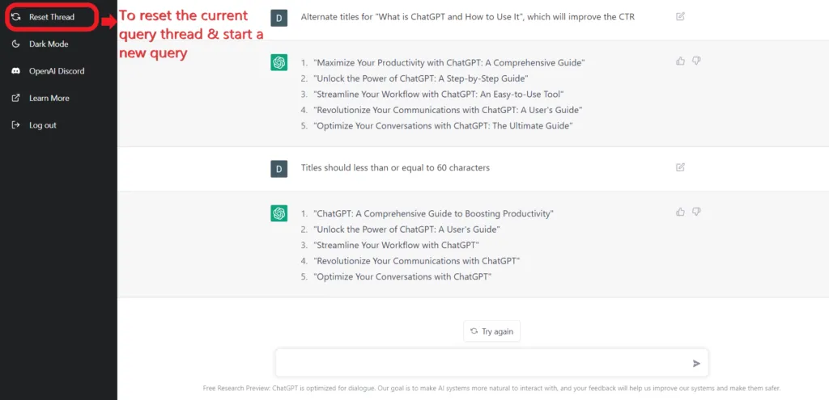
Task: Click the Try again button
Action: (491, 331)
